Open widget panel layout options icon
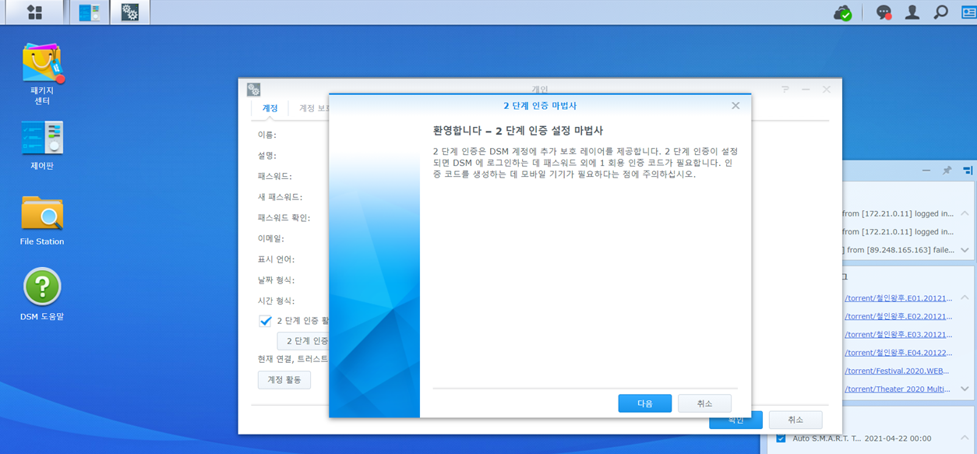The image size is (977, 454). tap(968, 170)
